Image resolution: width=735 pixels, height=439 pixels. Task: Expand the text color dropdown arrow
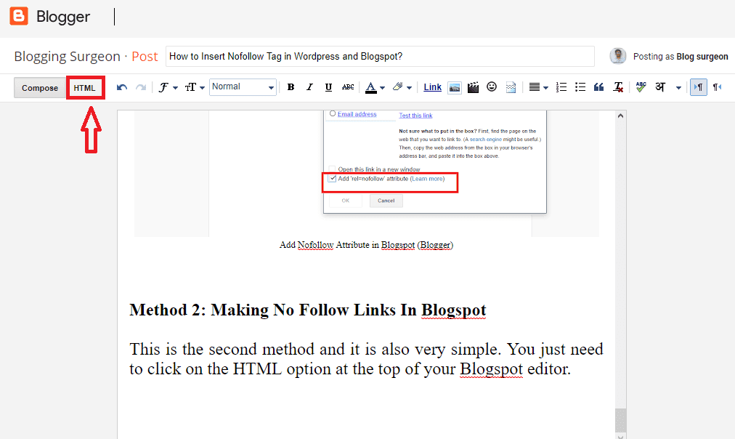(383, 88)
